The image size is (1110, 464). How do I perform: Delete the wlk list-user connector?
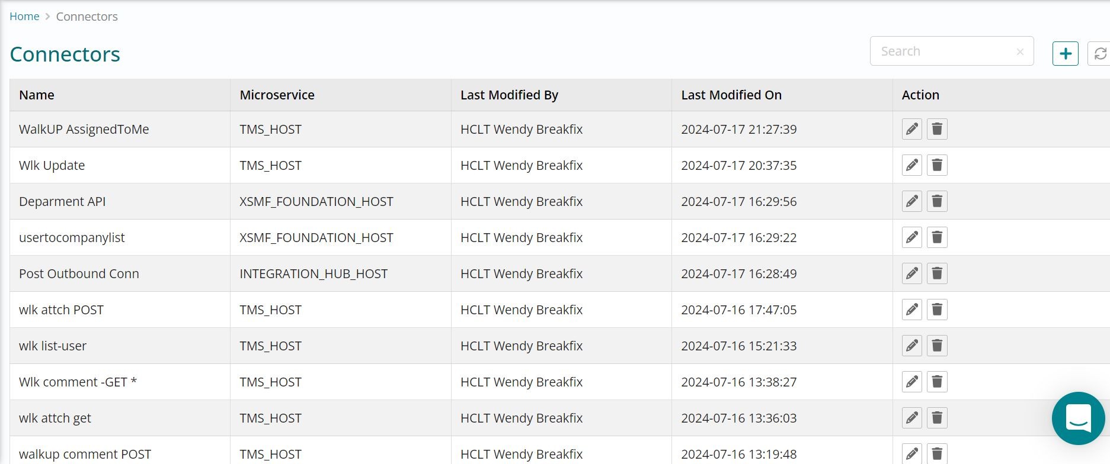937,346
